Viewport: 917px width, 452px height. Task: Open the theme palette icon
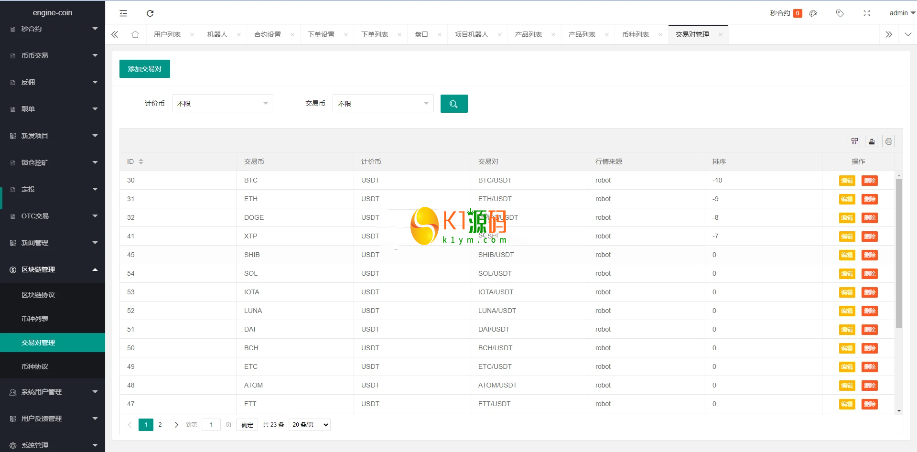click(813, 13)
